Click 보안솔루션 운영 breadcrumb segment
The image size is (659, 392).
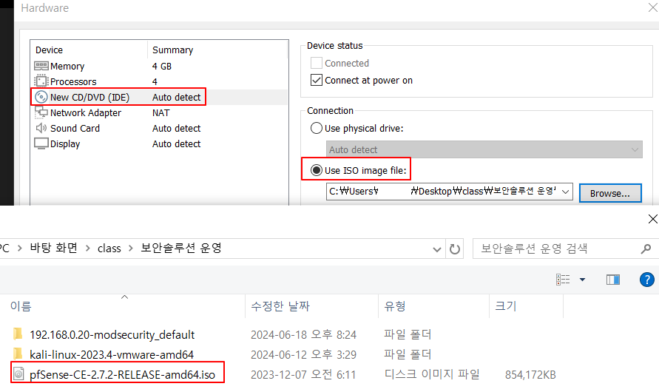[x=181, y=249]
